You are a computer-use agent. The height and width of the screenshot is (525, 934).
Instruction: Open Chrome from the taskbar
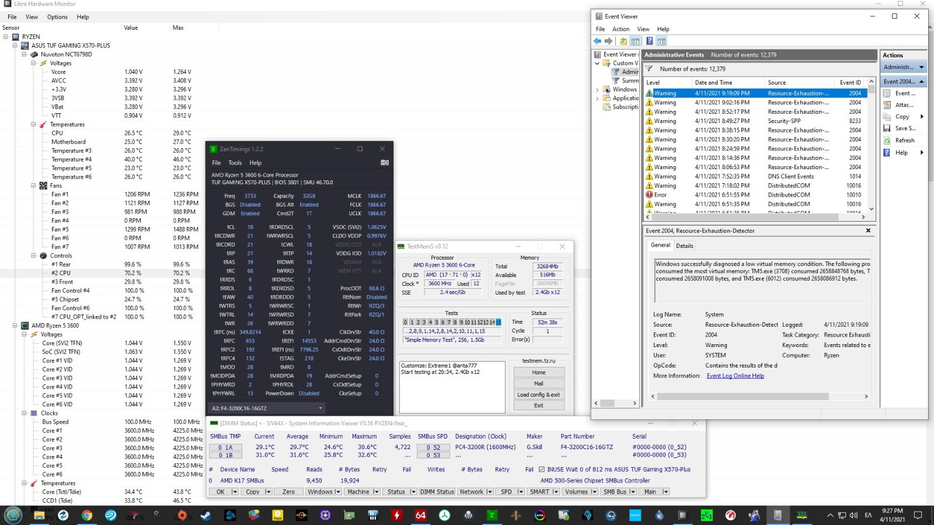coord(86,515)
